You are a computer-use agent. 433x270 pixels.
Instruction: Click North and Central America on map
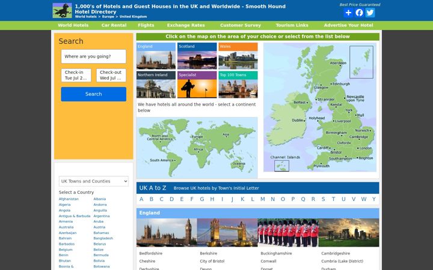[x=160, y=137]
